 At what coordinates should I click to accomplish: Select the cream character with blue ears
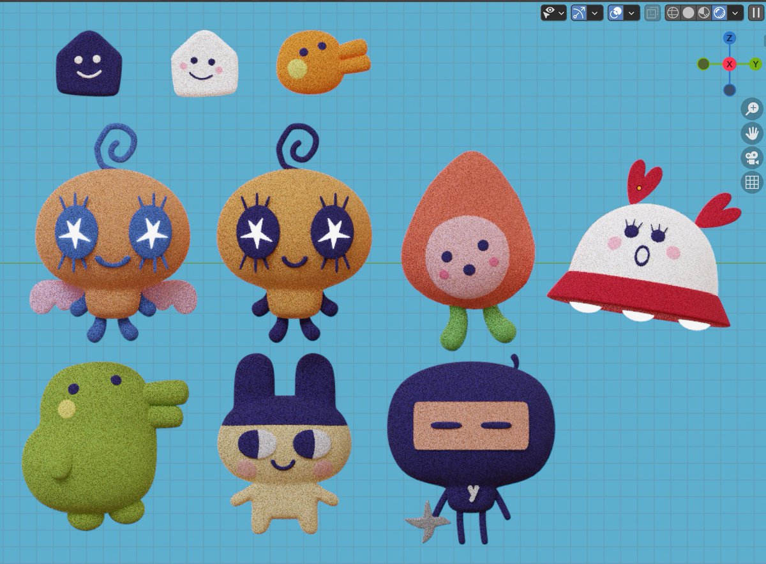[283, 443]
